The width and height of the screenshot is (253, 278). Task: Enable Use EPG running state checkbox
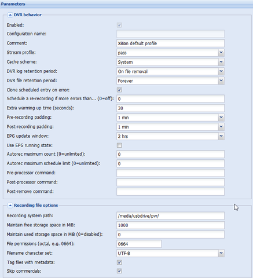coord(119,145)
